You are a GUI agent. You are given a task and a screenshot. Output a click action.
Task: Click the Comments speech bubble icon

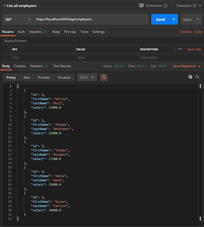[141, 6]
